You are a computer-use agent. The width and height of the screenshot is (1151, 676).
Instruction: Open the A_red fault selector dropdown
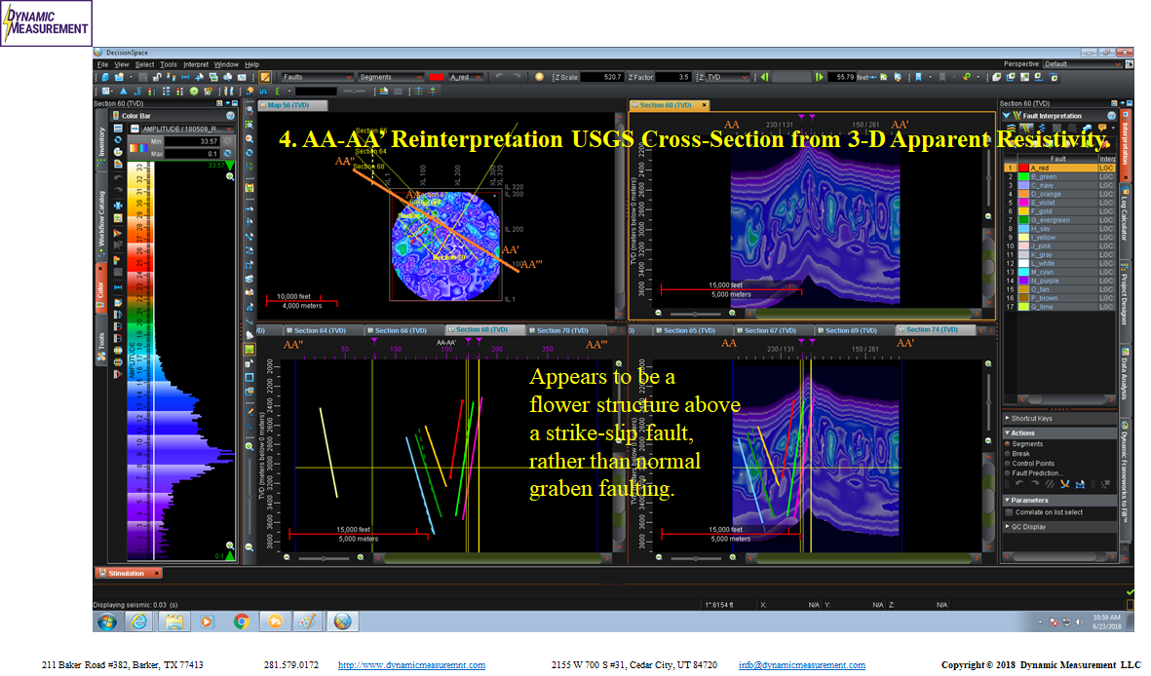pyautogui.click(x=466, y=77)
